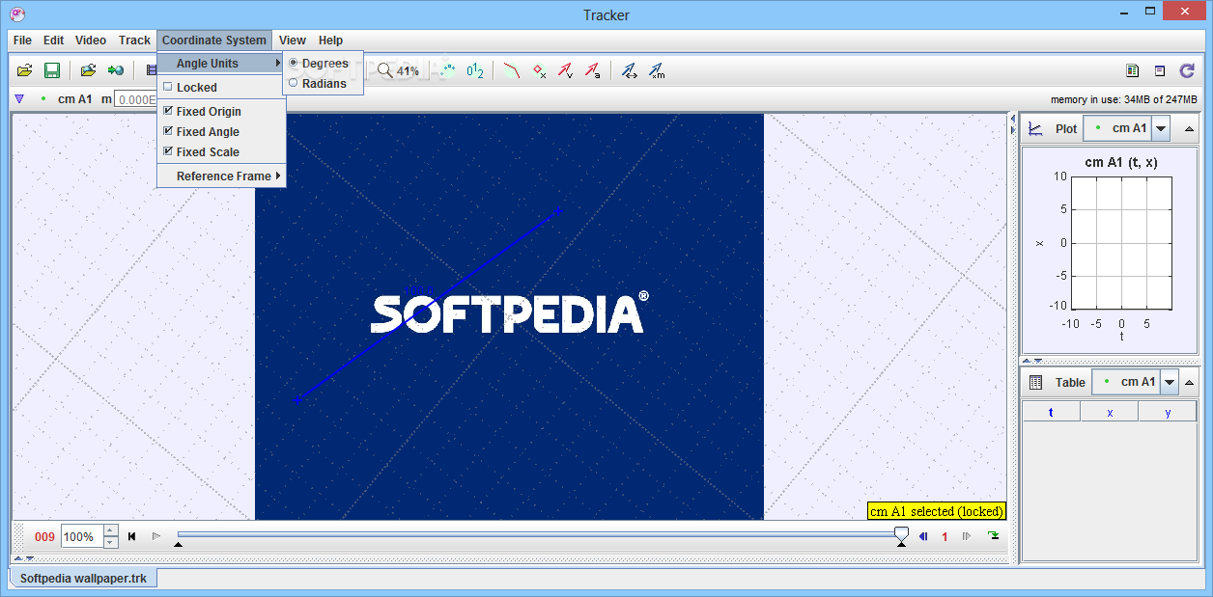This screenshot has width=1213, height=597.
Task: Open the File menu
Action: (22, 41)
